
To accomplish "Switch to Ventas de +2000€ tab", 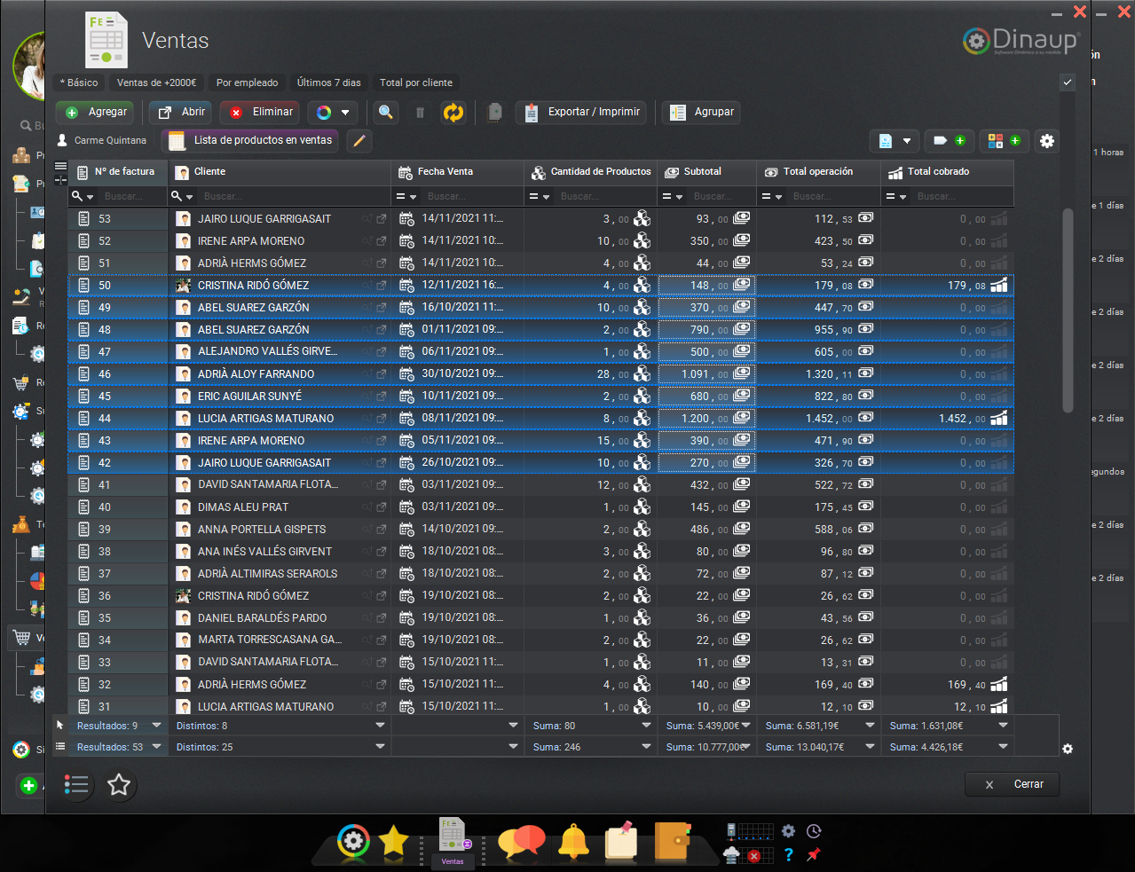I will tap(157, 82).
